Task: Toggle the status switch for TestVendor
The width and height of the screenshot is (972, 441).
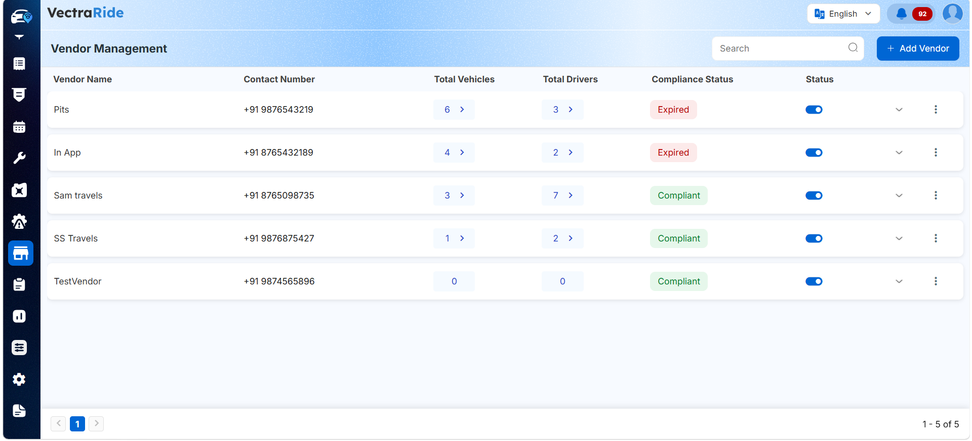Action: pyautogui.click(x=814, y=281)
